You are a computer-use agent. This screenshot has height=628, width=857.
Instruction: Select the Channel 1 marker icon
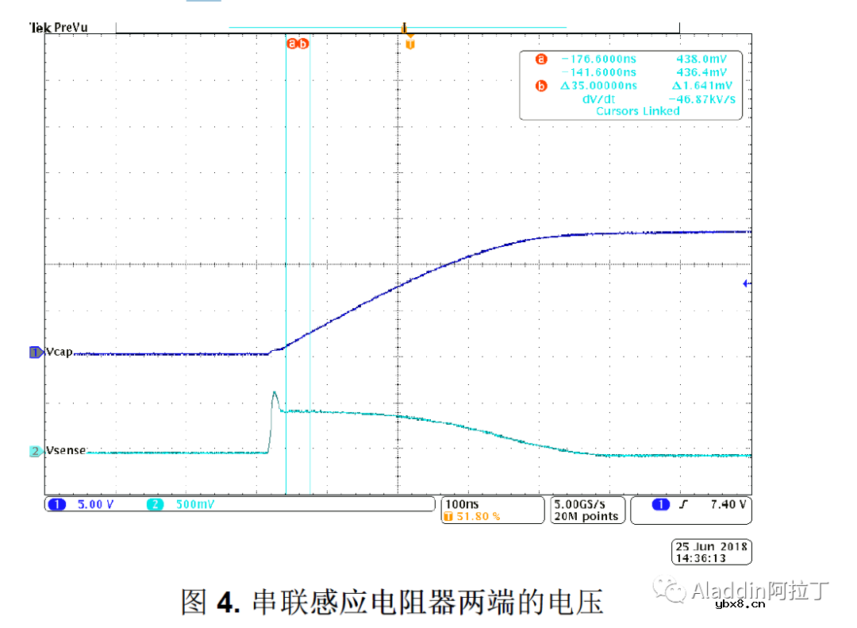[35, 352]
